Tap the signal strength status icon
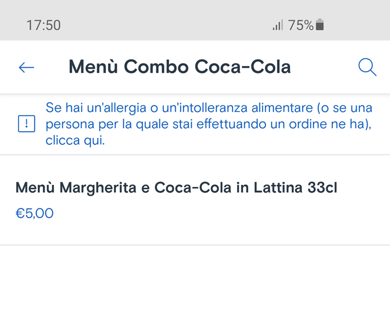This screenshot has height=325, width=390. click(278, 25)
